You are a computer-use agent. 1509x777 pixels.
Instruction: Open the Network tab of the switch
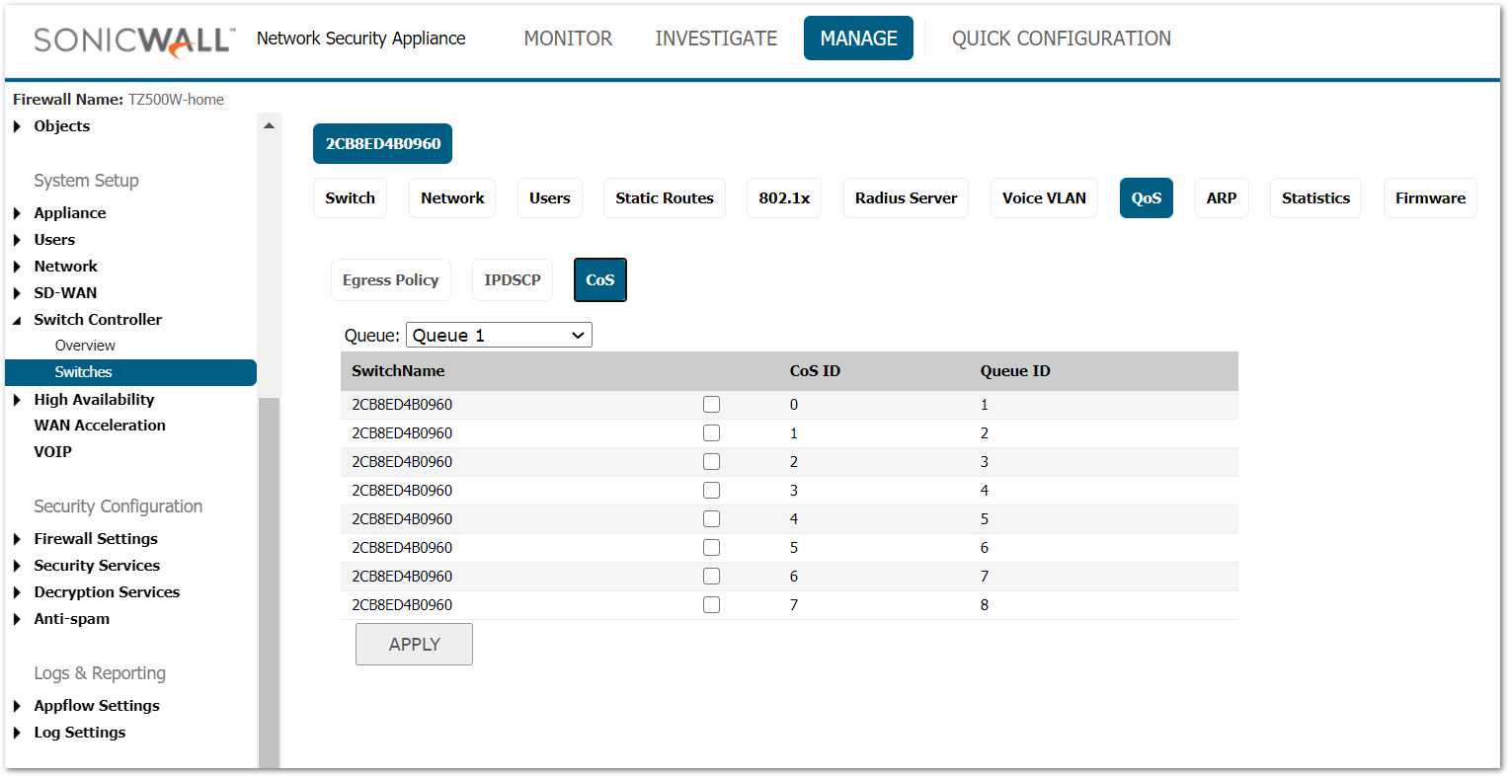point(452,197)
